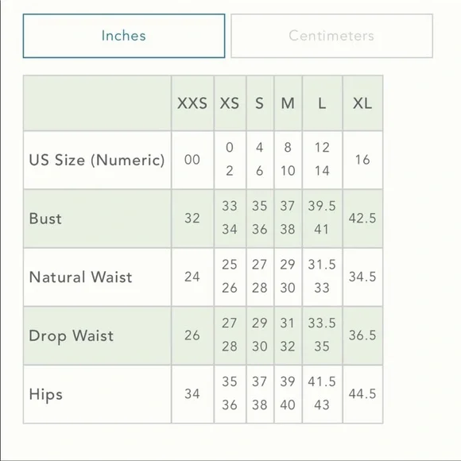The height and width of the screenshot is (461, 461).
Task: Switch to the Centimeters tab
Action: (x=331, y=36)
